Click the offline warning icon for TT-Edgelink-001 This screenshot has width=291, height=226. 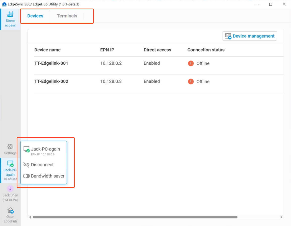191,63
